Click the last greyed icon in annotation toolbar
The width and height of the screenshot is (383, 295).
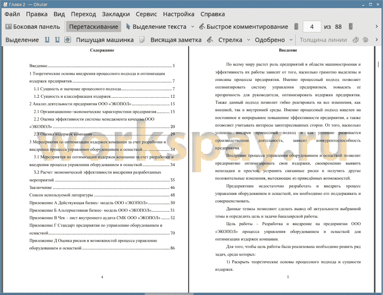(365, 40)
